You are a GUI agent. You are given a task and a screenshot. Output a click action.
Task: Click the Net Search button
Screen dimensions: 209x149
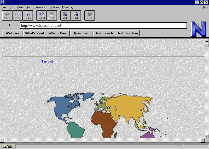coord(104,33)
